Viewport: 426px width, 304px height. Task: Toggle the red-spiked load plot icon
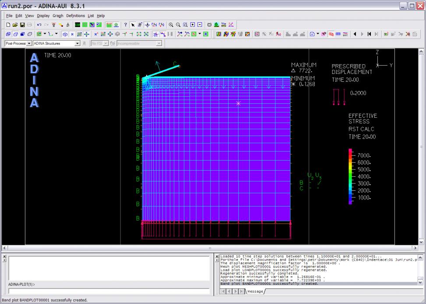(x=109, y=24)
